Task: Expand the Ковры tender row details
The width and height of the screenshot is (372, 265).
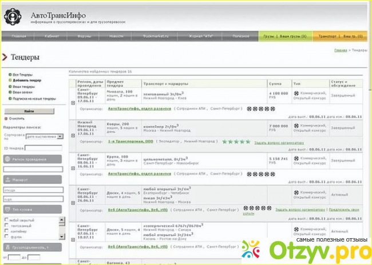Action: [x=73, y=135]
